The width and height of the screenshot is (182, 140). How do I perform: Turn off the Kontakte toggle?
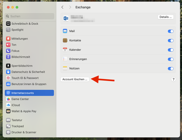(170, 41)
